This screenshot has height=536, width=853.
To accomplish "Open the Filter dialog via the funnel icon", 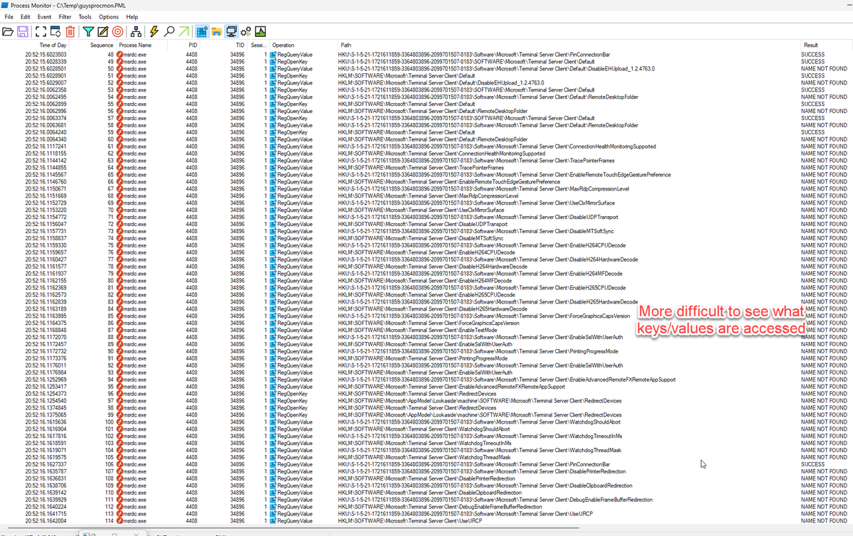I will tap(88, 31).
